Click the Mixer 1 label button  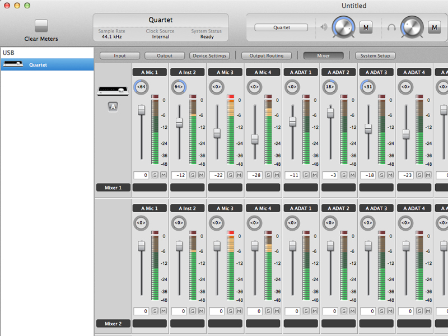click(x=113, y=188)
